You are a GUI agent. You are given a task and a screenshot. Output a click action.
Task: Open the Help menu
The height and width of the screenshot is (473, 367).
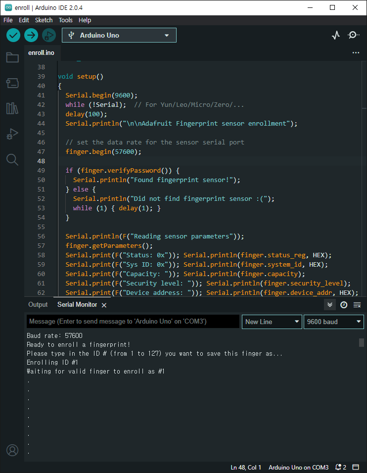click(x=85, y=20)
